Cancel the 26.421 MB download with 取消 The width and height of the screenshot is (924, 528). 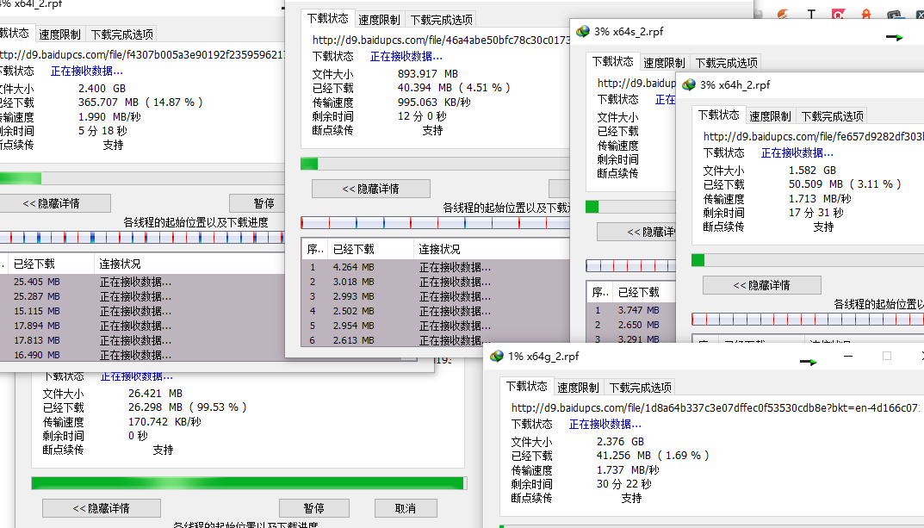pyautogui.click(x=406, y=508)
